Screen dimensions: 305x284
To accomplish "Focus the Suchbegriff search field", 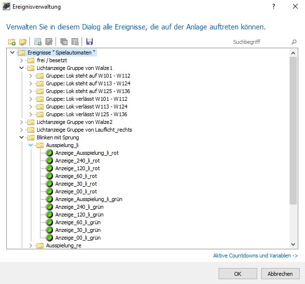I will click(x=261, y=42).
